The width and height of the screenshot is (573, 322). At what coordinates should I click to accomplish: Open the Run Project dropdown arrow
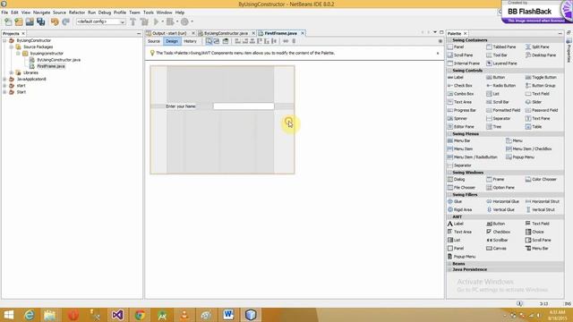pos(162,21)
